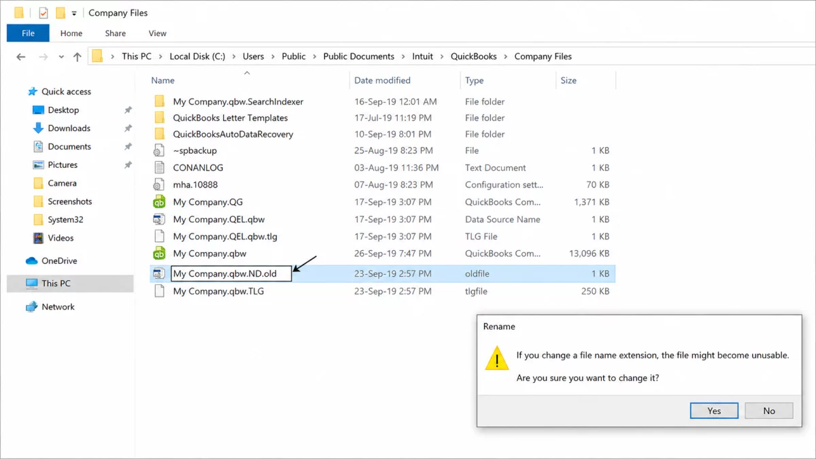
Task: Click No in the Rename dialog
Action: pos(769,411)
